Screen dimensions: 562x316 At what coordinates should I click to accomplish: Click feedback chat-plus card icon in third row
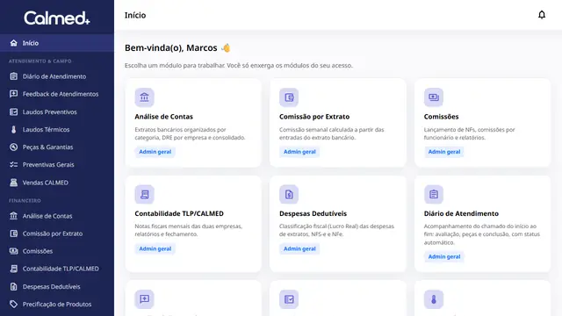[144, 299]
